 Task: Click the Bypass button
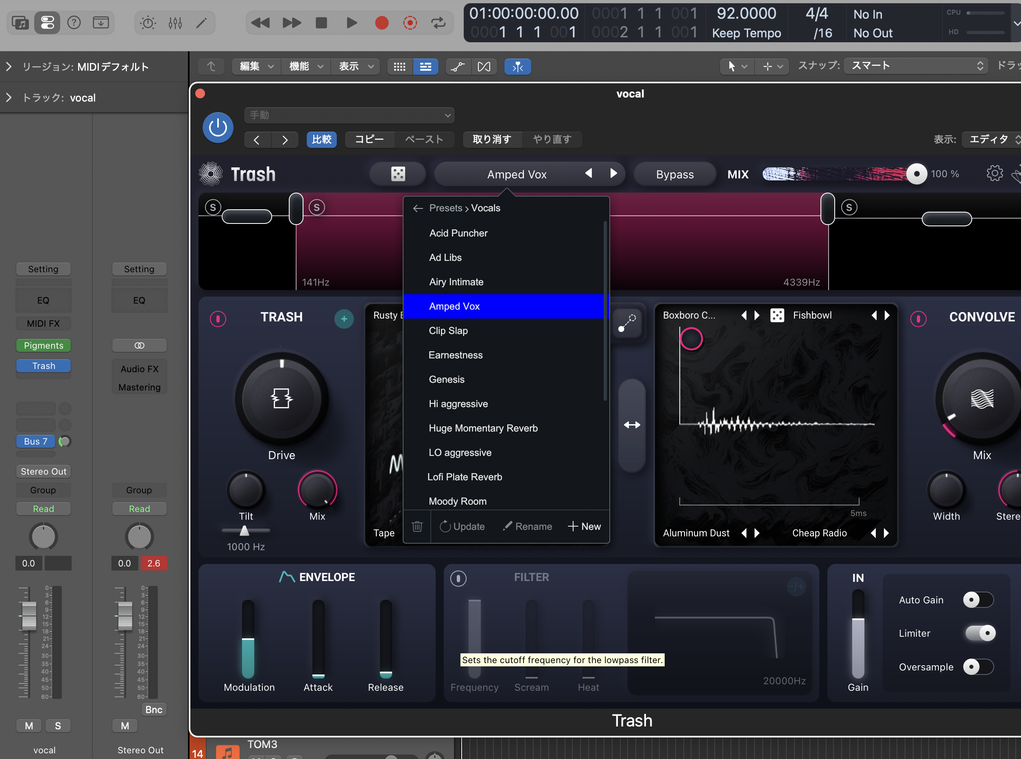(x=675, y=174)
